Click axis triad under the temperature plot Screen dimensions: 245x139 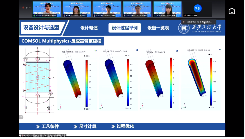[184, 106]
